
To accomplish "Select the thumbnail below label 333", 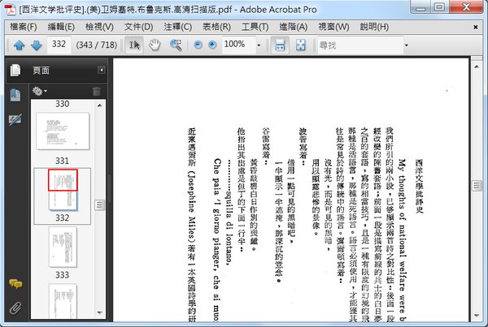I will pos(63,300).
